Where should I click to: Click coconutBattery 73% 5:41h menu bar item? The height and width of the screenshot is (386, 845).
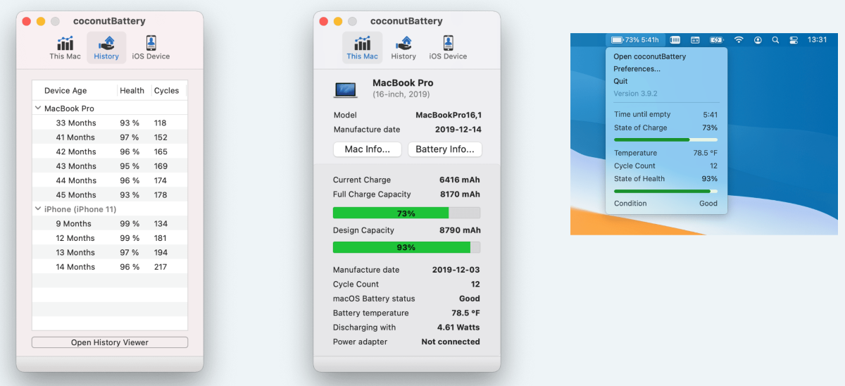coord(635,40)
